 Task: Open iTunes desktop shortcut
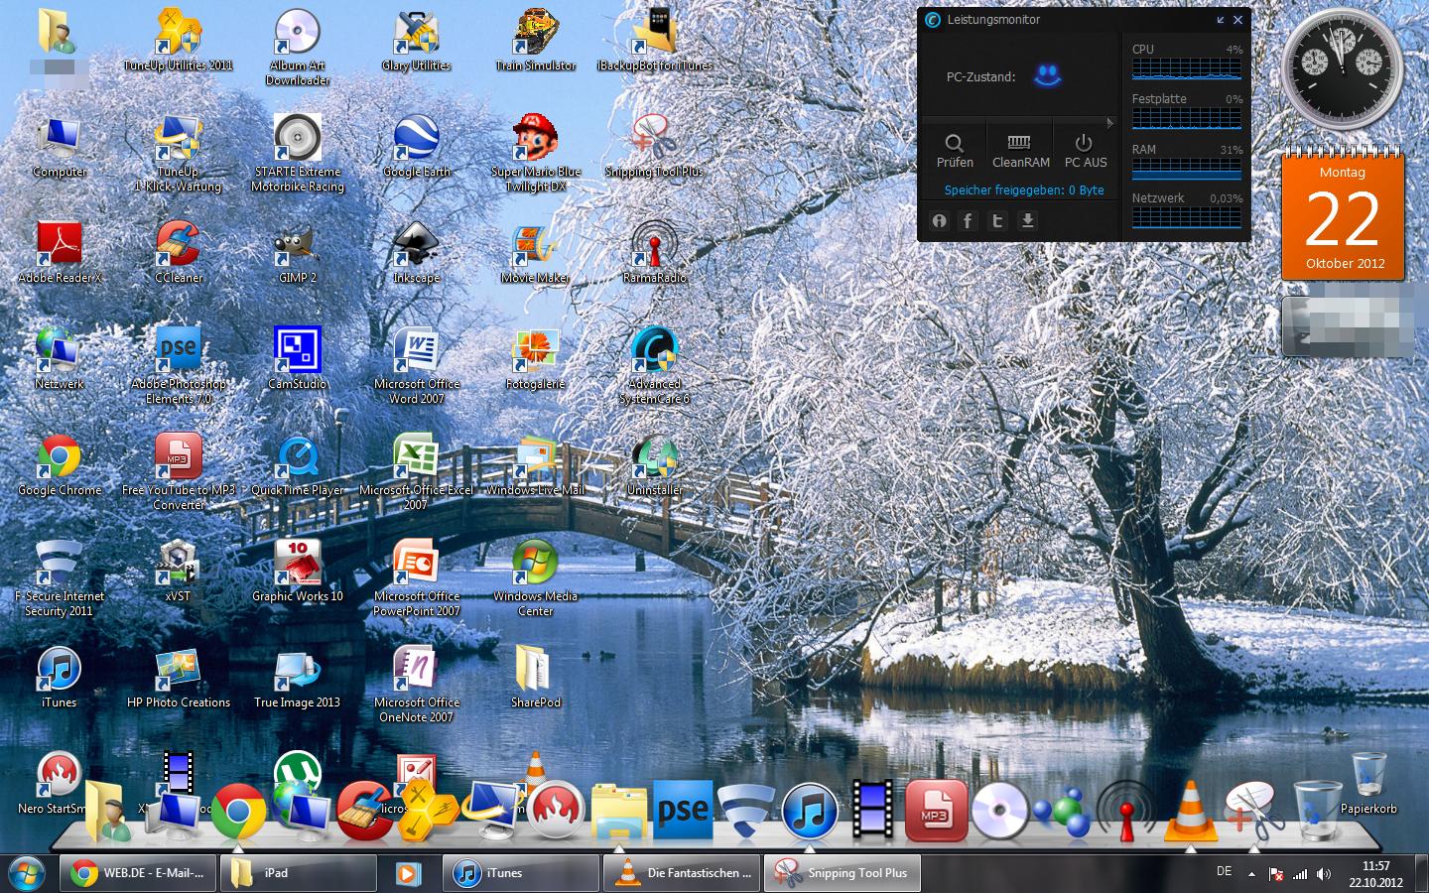(60, 678)
